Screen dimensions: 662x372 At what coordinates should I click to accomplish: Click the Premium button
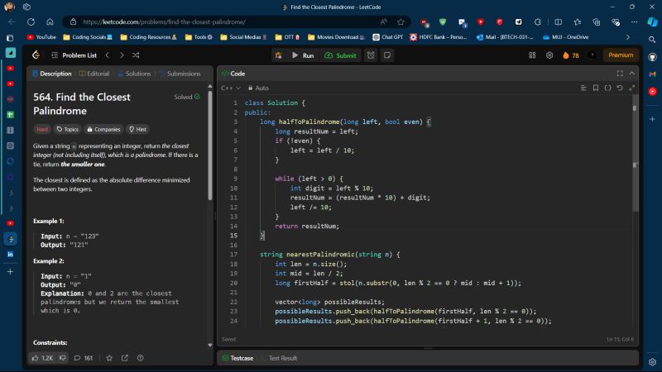click(x=621, y=55)
